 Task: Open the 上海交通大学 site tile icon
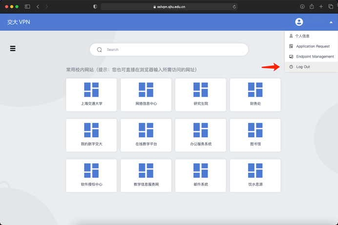[91, 90]
